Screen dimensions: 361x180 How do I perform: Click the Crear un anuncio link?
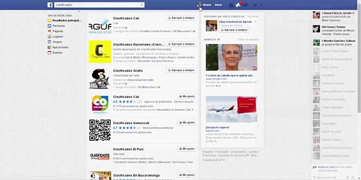[x=248, y=39]
